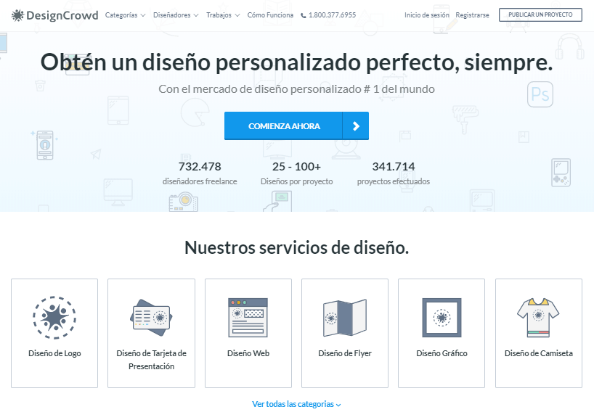Click the phone icon beside 1.800.377.6955

pyautogui.click(x=304, y=15)
